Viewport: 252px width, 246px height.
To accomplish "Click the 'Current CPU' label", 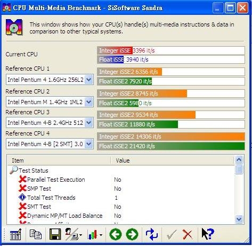I will point(21,54).
